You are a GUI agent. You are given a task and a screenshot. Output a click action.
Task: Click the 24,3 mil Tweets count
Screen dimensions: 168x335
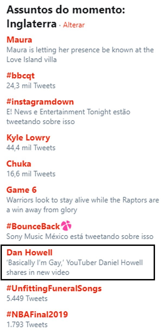click(31, 86)
